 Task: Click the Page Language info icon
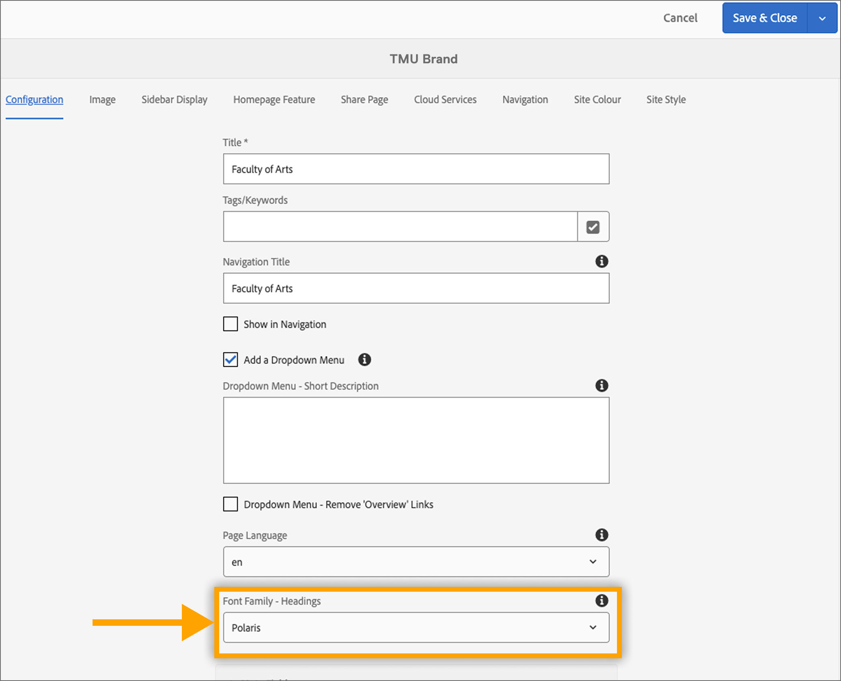coord(602,535)
